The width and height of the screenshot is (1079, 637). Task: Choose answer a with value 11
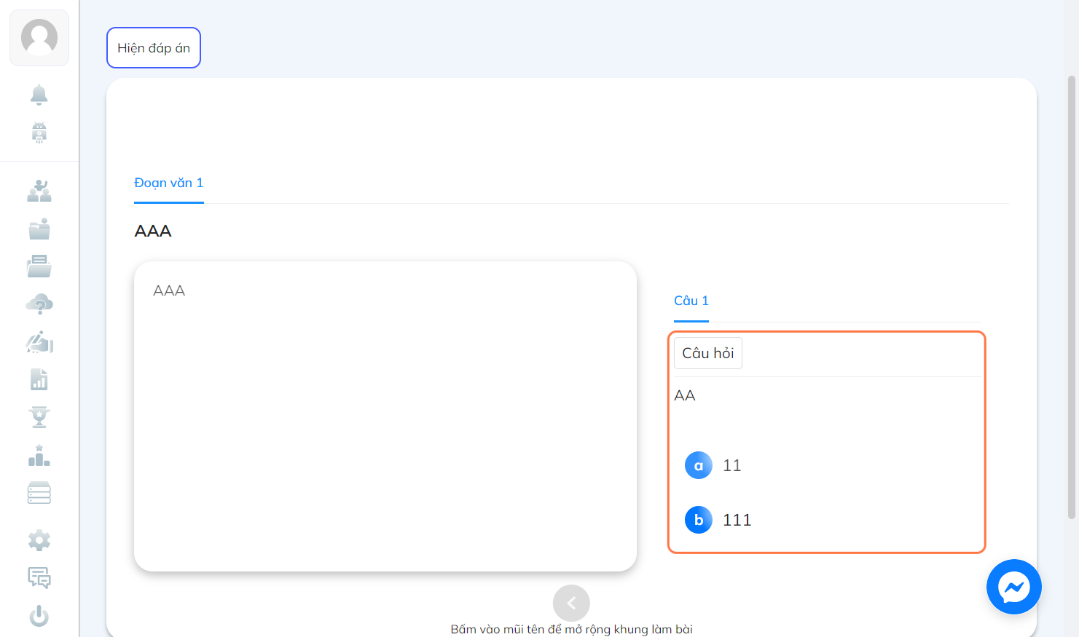[x=714, y=465]
